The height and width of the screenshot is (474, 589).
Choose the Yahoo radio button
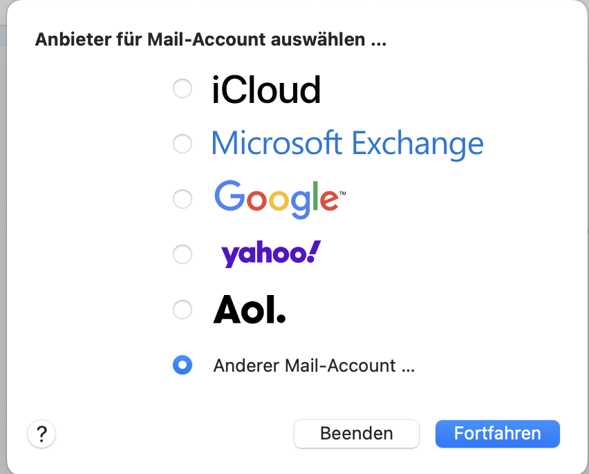pyautogui.click(x=183, y=254)
